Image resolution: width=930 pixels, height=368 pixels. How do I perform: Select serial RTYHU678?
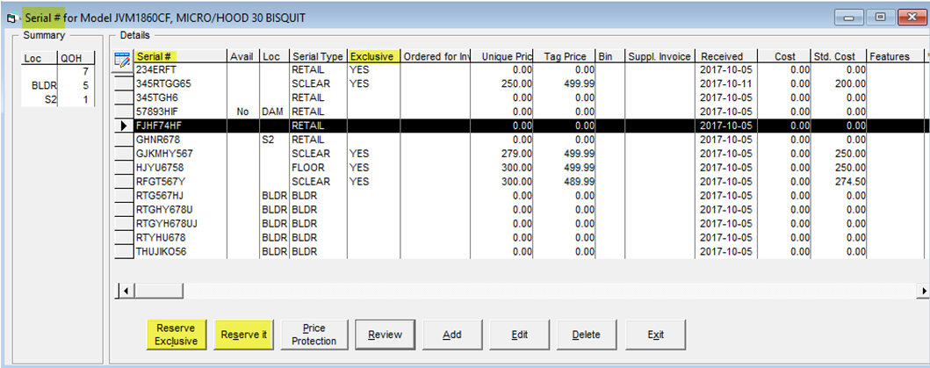(x=180, y=237)
